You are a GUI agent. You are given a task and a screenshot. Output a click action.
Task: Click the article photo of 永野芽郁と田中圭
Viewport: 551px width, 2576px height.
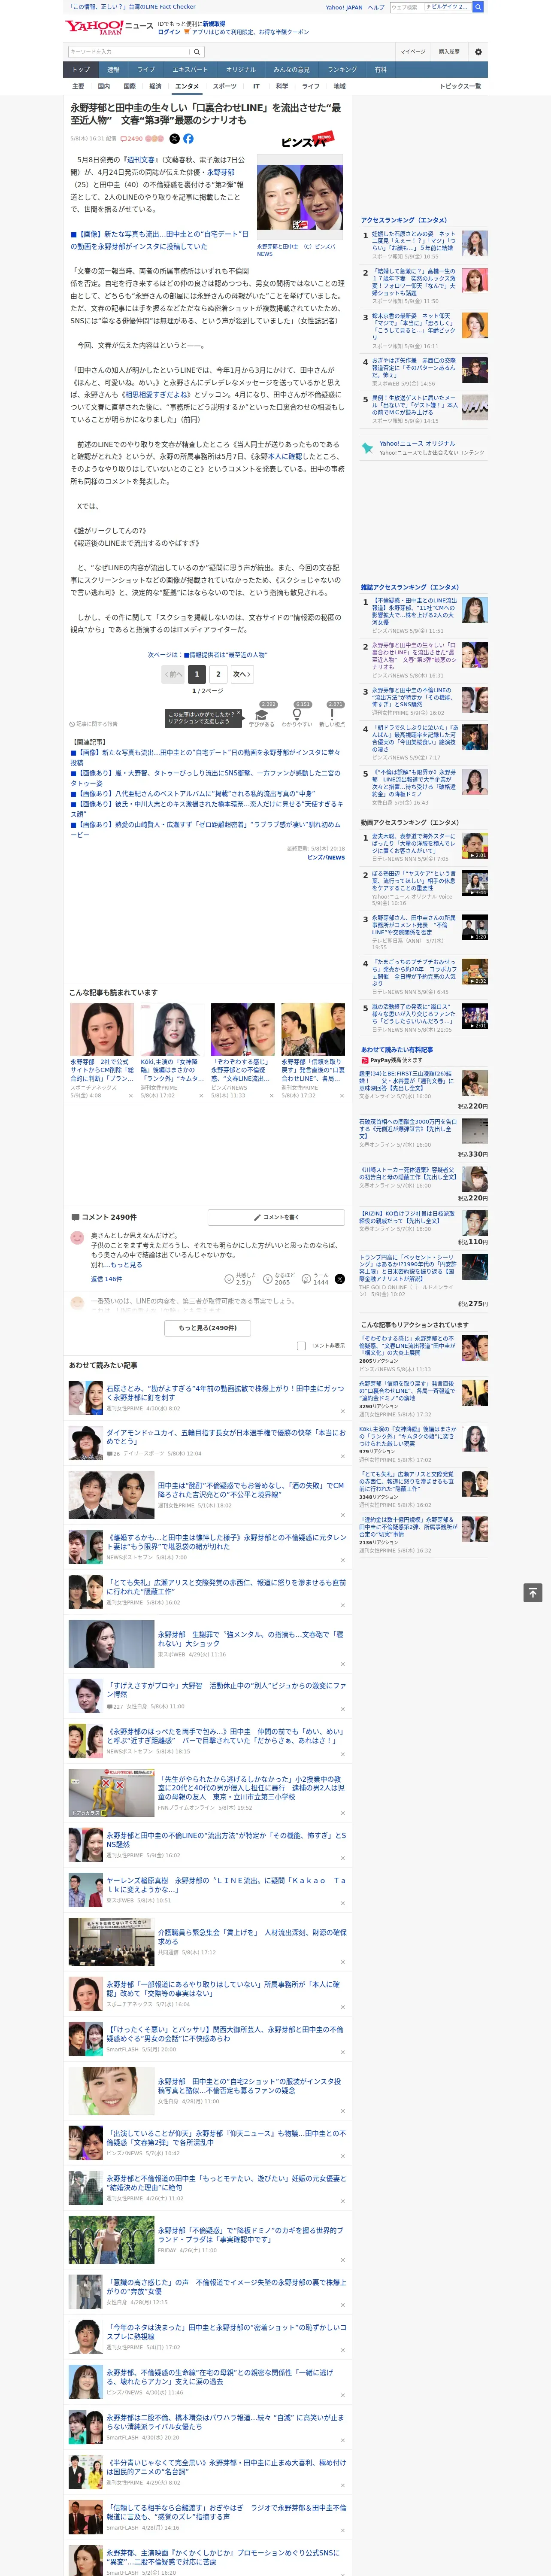300,198
